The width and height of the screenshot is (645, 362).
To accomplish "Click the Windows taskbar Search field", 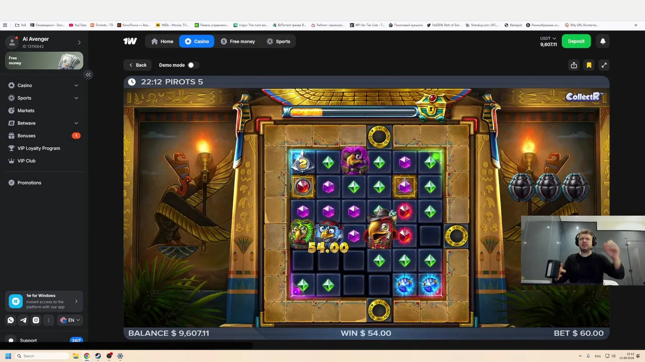I will pos(42,356).
